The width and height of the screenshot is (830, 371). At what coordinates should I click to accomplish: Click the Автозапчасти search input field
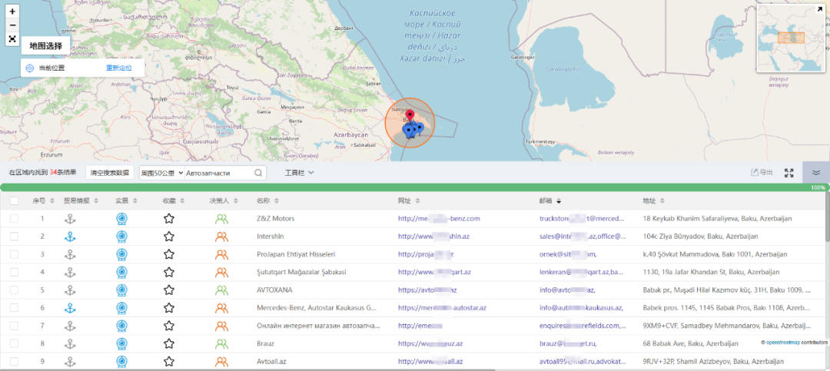pyautogui.click(x=218, y=173)
